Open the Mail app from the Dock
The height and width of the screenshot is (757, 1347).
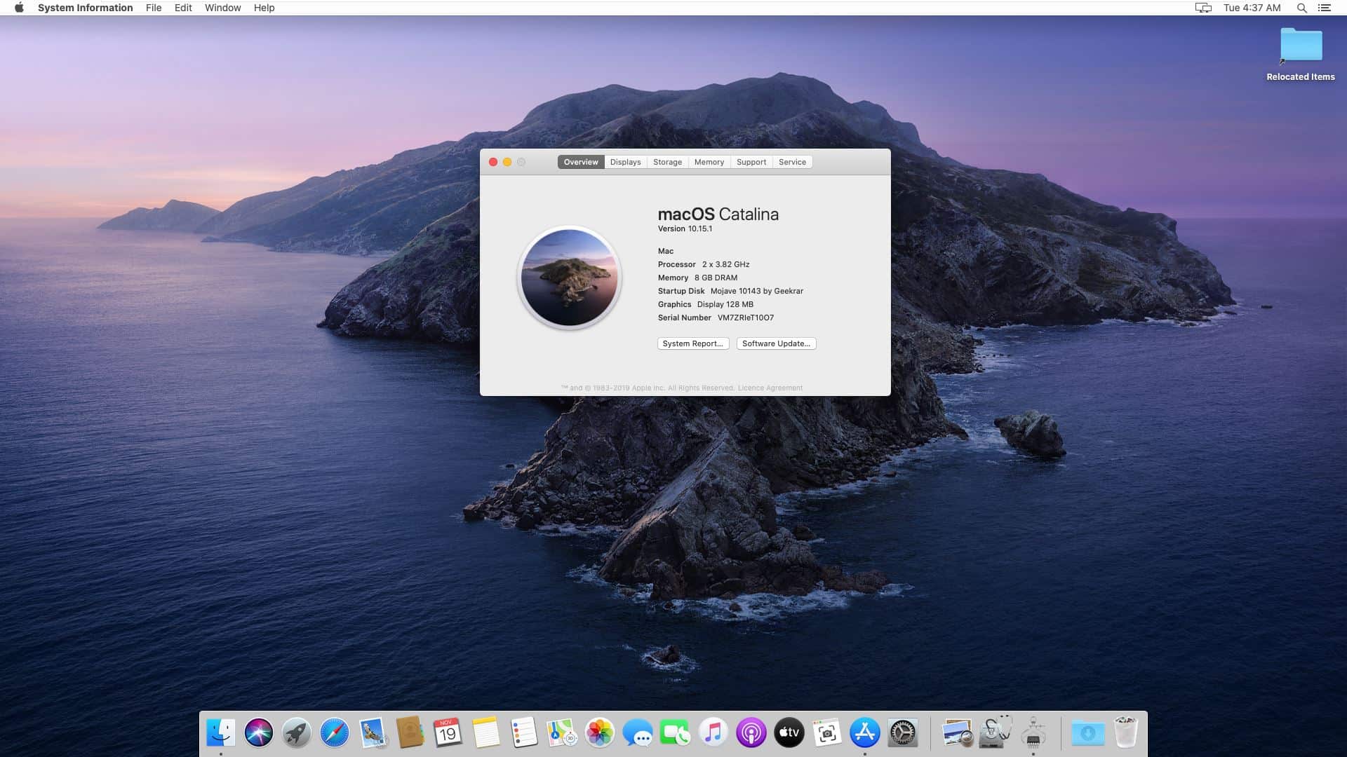point(373,732)
